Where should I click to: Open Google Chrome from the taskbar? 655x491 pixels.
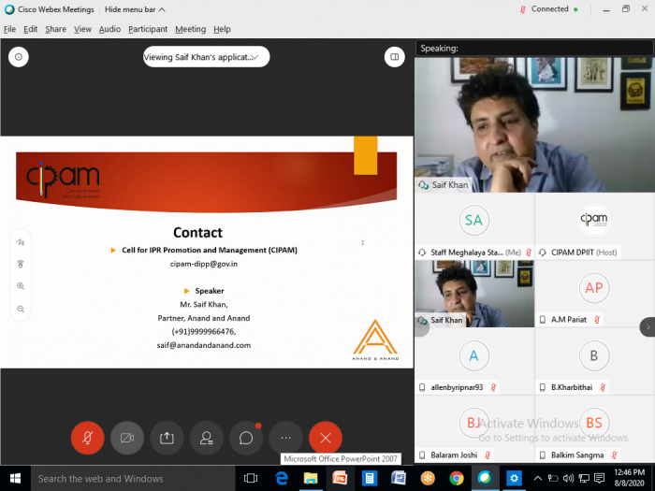pos(457,479)
